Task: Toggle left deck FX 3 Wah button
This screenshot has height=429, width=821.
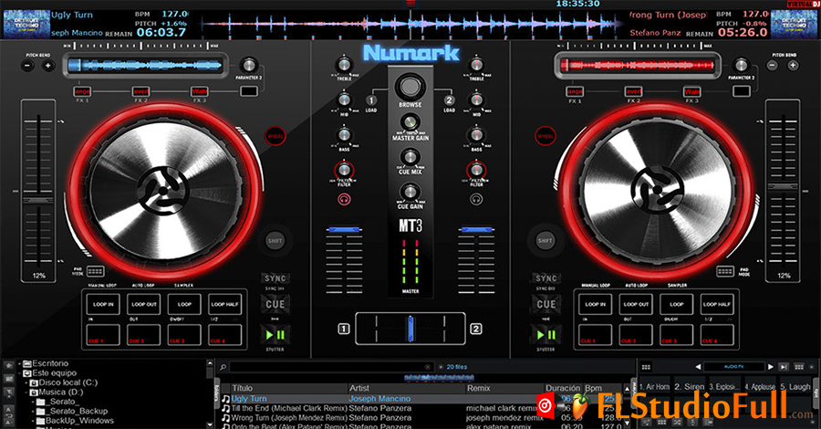Action: [199, 91]
